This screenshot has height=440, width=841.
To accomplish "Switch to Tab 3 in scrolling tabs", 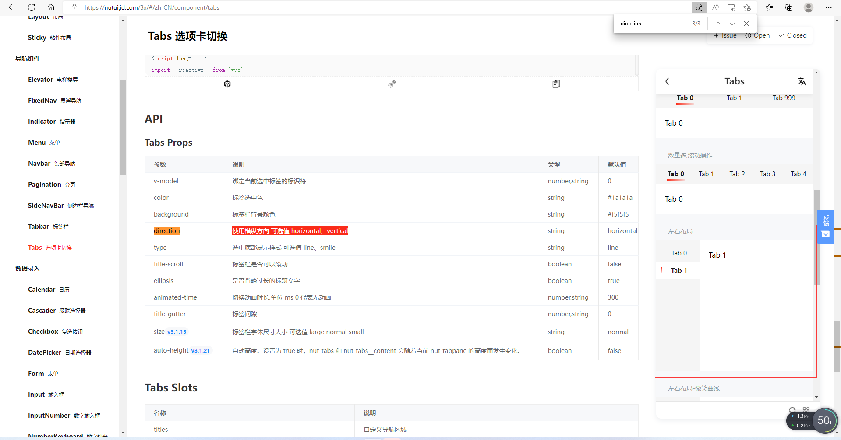I will coord(767,174).
